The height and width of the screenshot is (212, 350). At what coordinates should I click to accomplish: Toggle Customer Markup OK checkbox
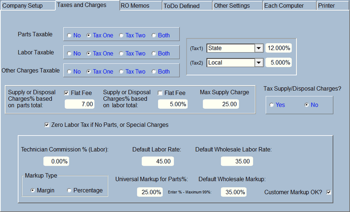coord(329,192)
